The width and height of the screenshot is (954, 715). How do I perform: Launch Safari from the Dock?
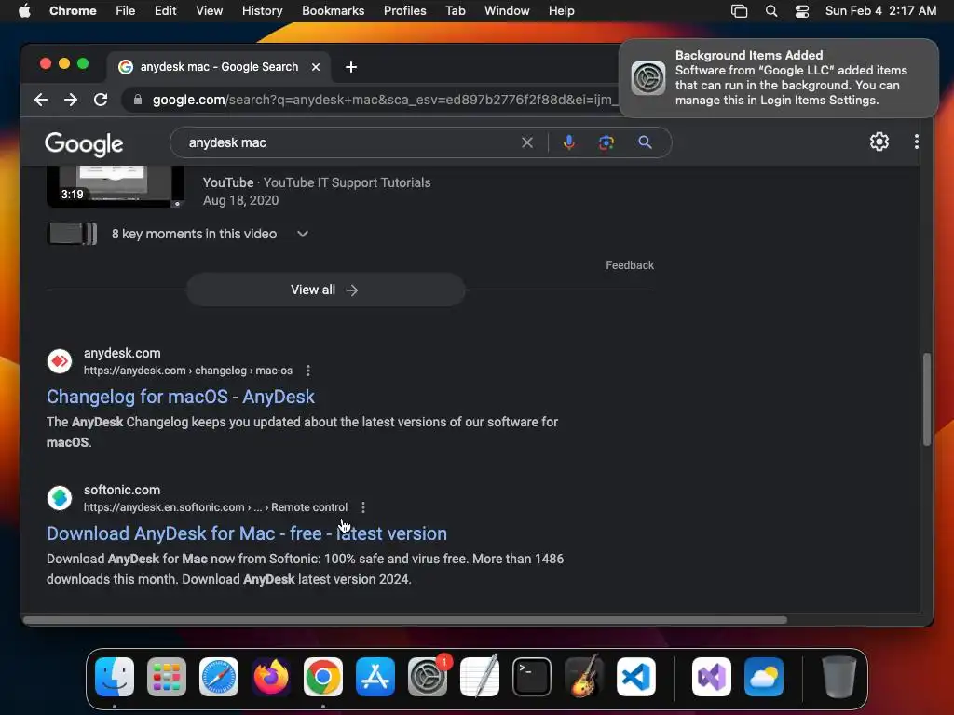coord(219,677)
